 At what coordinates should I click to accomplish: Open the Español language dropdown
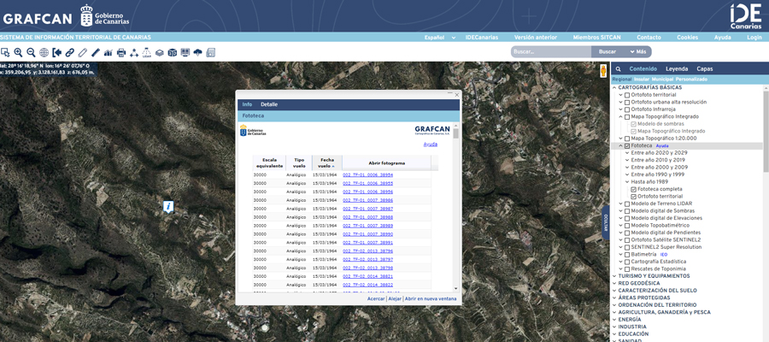click(437, 38)
